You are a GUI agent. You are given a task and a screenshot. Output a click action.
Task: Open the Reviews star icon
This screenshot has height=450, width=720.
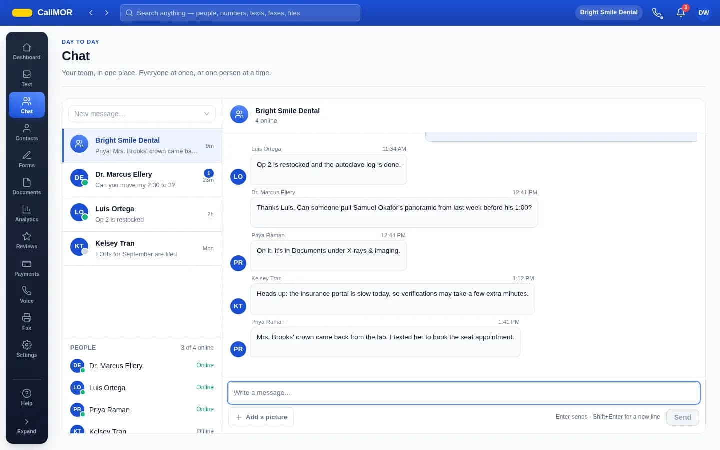point(27,240)
